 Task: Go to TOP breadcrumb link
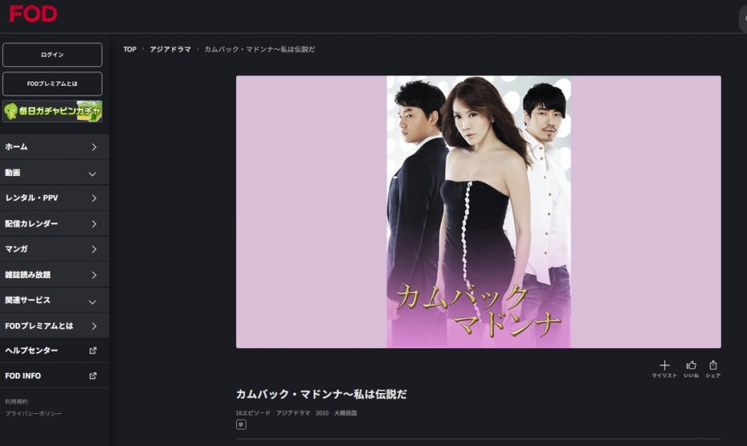click(129, 49)
